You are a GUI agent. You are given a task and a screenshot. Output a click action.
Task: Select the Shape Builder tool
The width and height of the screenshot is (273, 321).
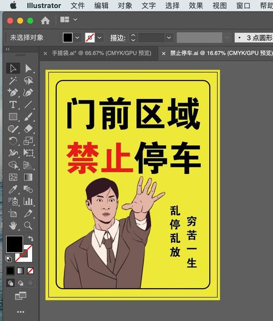(13, 165)
